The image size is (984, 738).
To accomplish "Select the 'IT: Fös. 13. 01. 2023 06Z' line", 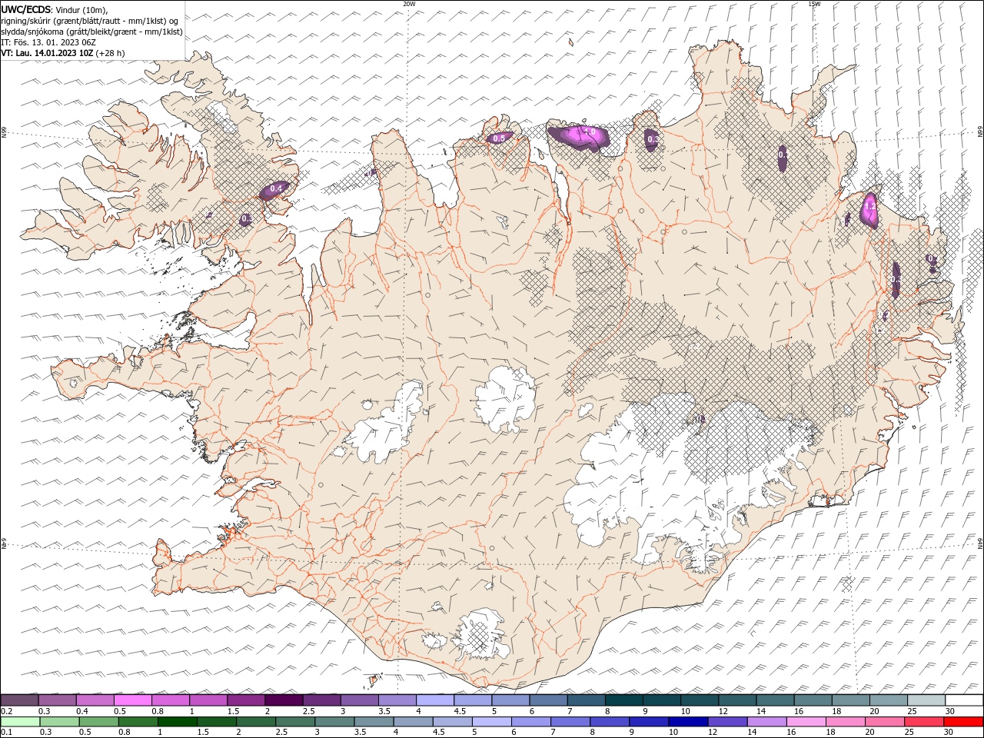I will pos(48,42).
